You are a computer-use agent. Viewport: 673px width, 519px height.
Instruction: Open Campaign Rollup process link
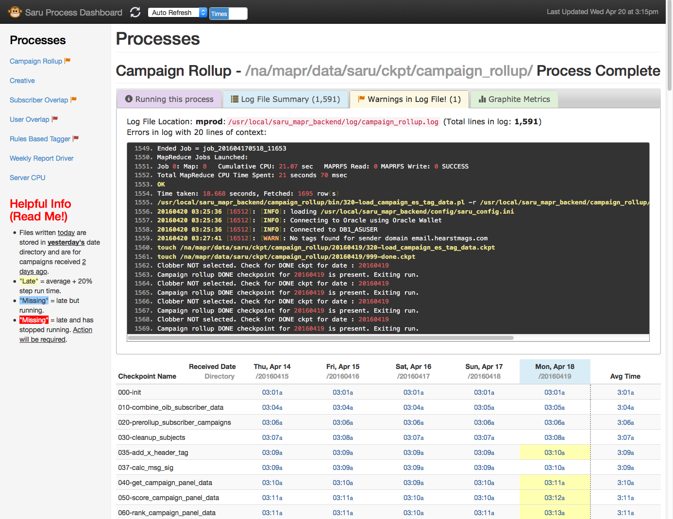click(x=36, y=61)
